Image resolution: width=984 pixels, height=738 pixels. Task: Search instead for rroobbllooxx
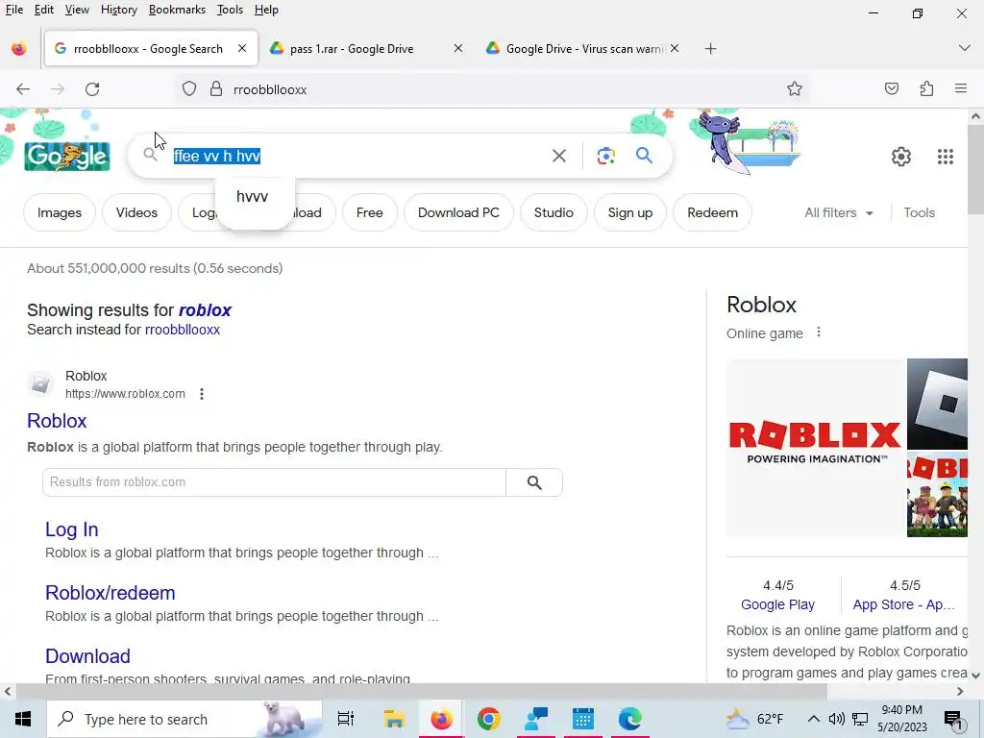tap(183, 330)
